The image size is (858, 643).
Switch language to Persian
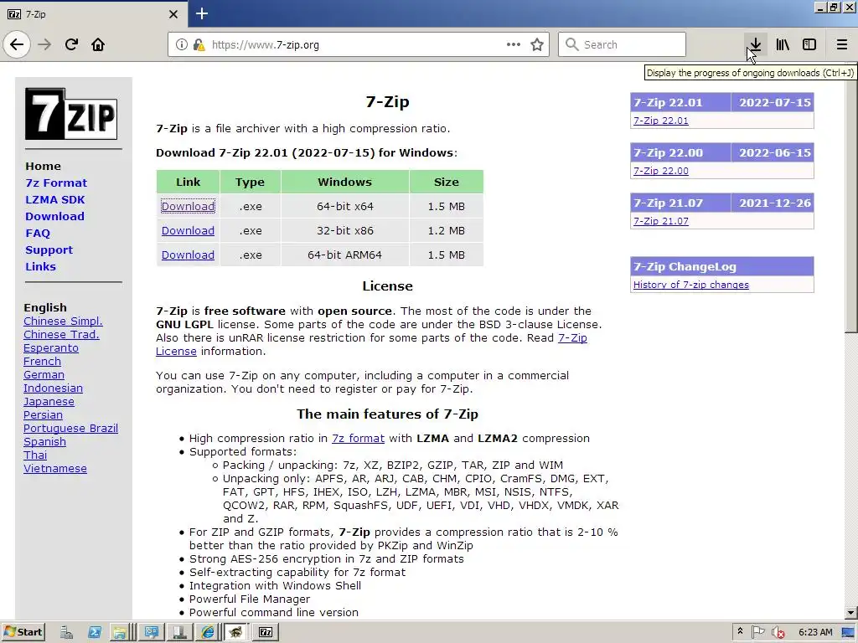pyautogui.click(x=43, y=415)
